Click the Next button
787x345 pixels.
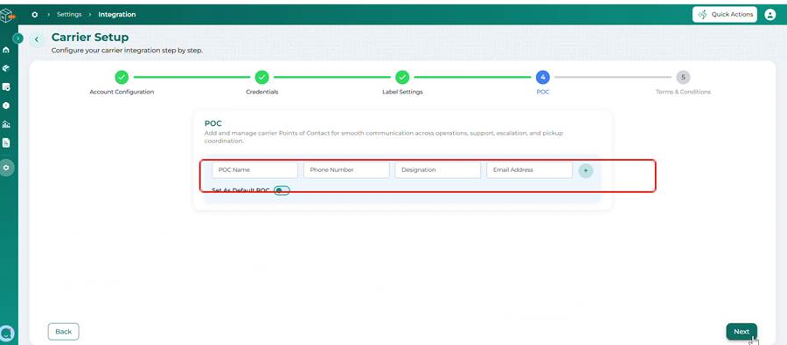(x=742, y=331)
